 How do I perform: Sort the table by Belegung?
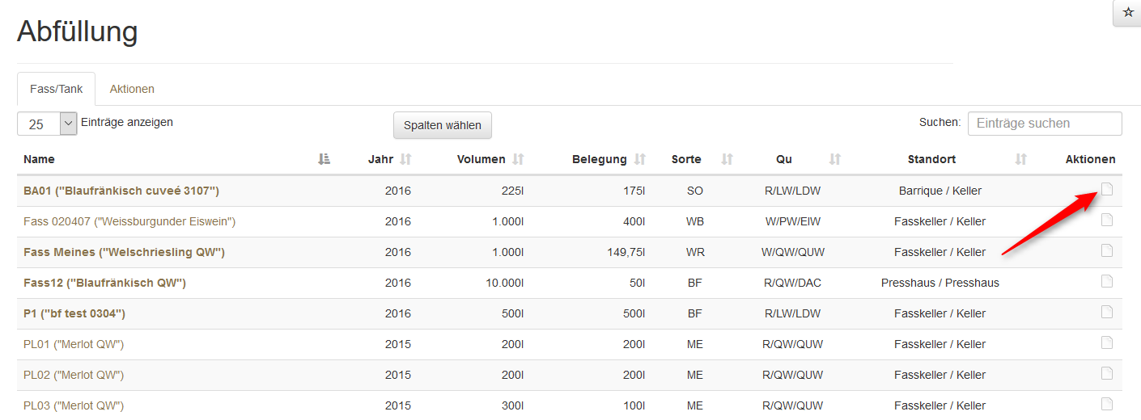640,160
